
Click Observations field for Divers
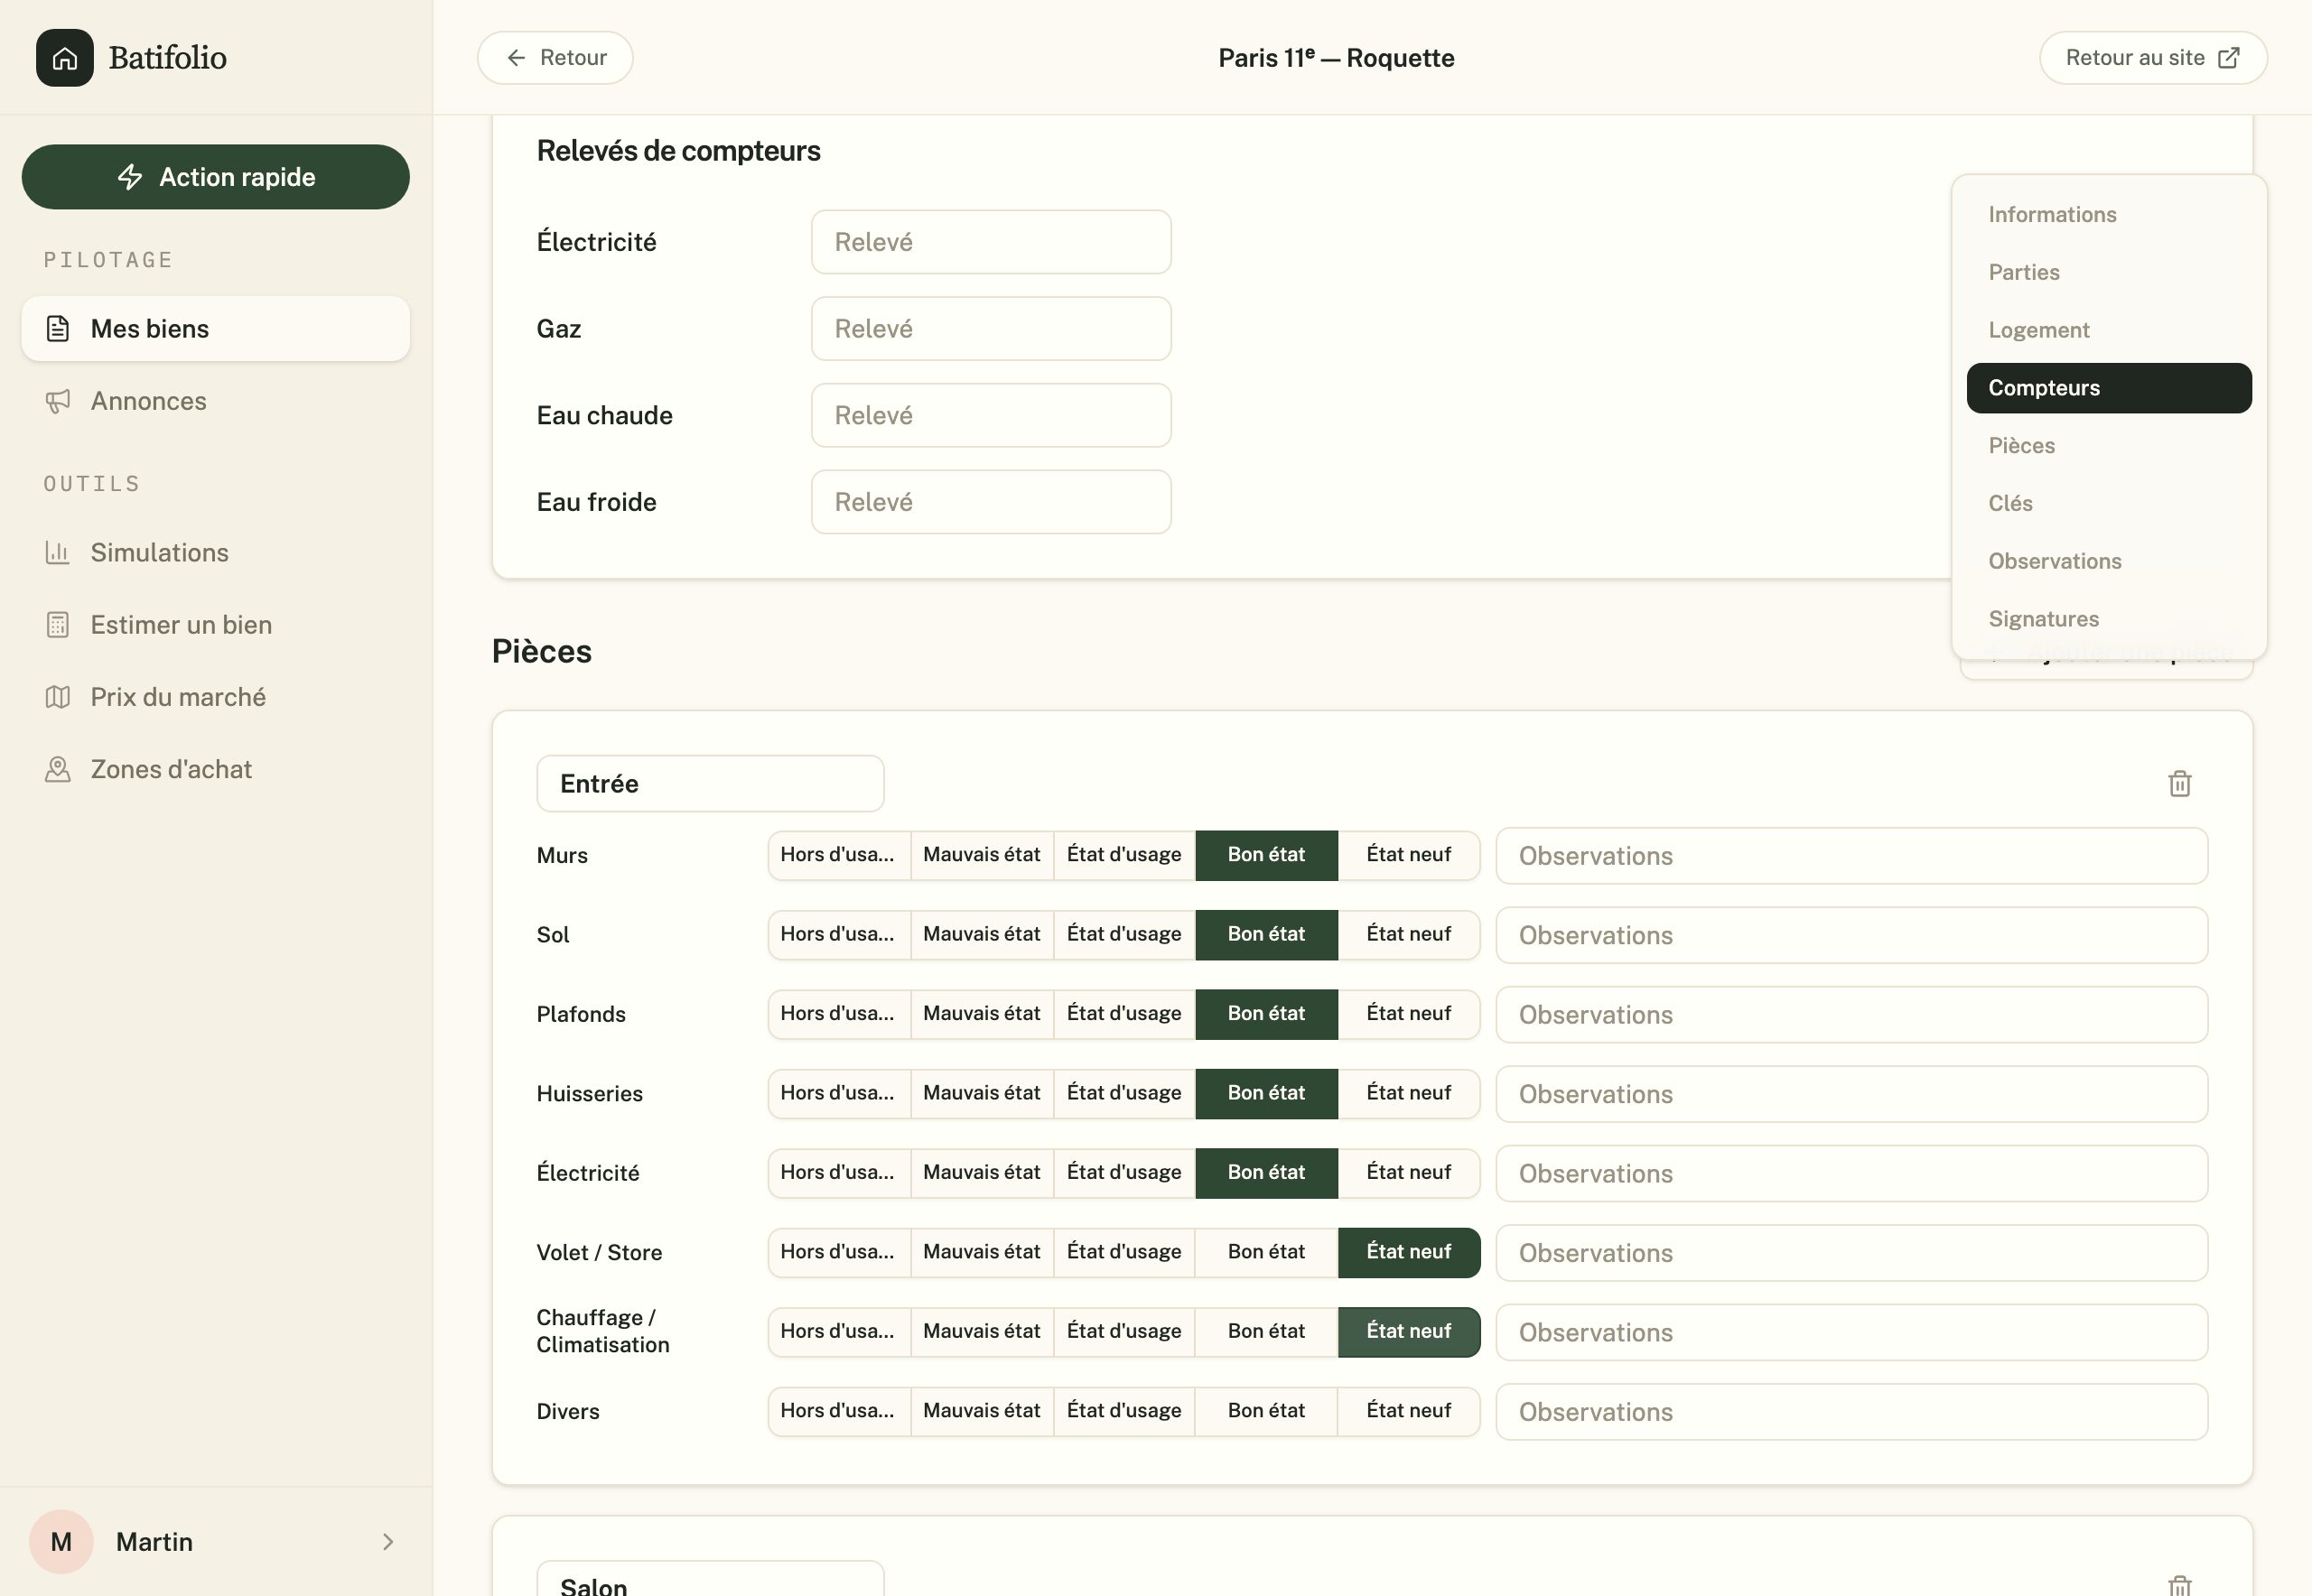pos(1851,1412)
